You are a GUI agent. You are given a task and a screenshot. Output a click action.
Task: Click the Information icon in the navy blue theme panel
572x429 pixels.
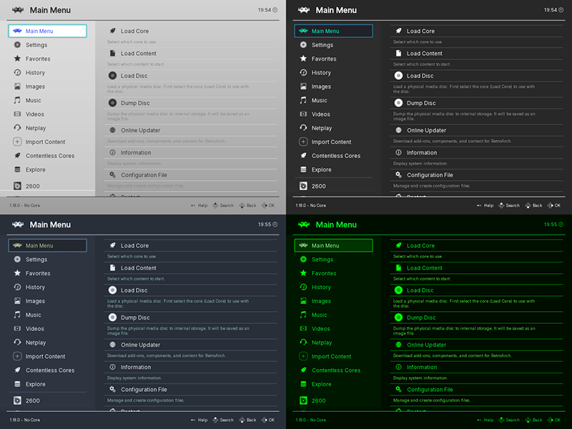[x=113, y=367]
